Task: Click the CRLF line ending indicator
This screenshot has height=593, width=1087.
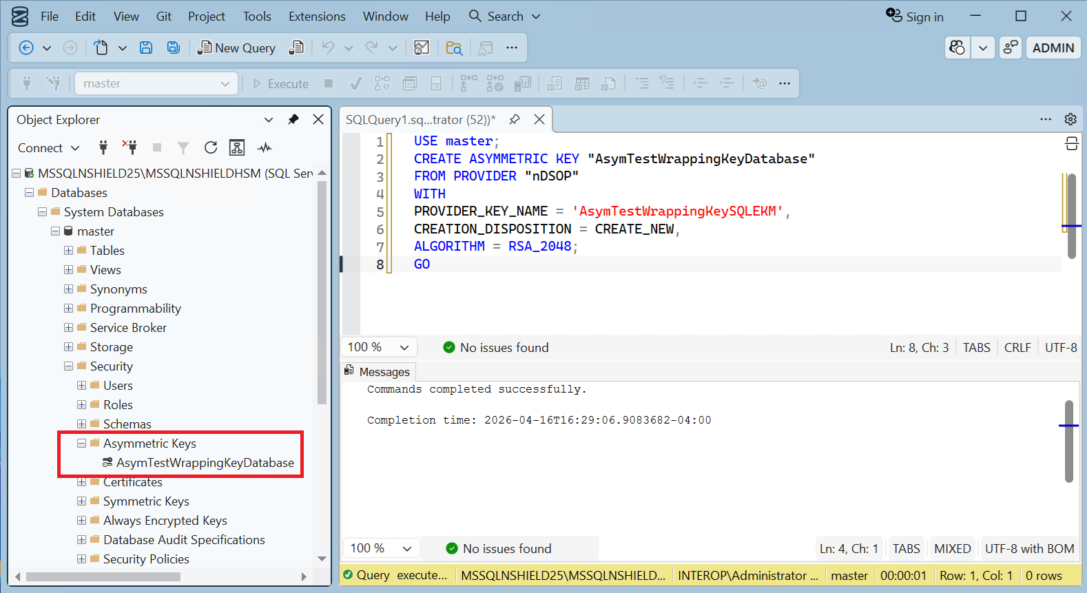Action: (x=1017, y=348)
